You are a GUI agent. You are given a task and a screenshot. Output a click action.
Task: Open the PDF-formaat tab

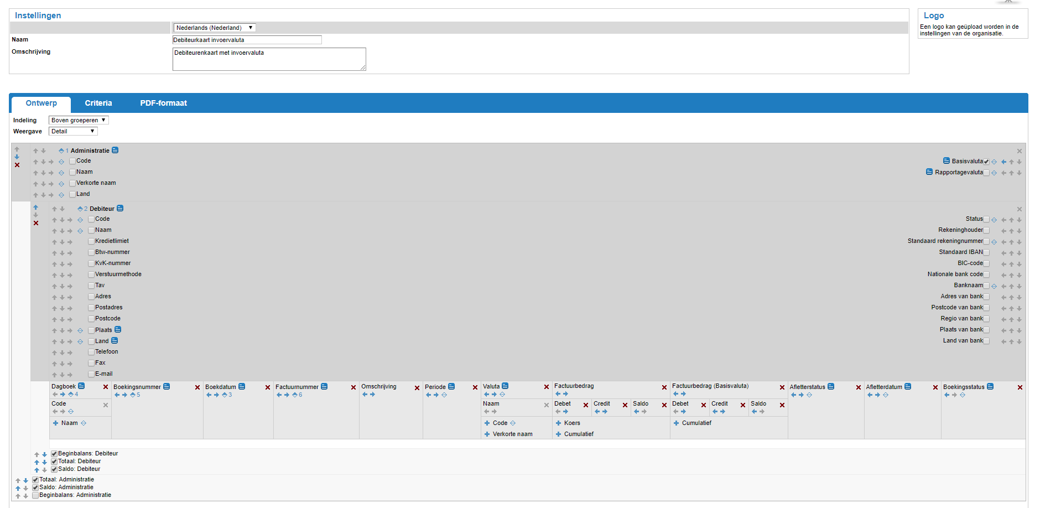[163, 103]
